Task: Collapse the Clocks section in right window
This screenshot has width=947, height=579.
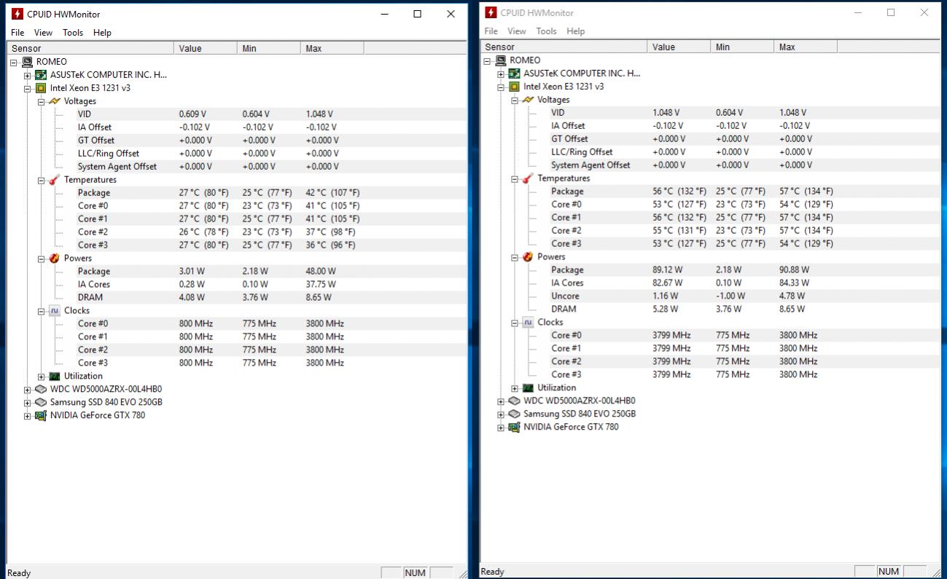Action: 515,323
